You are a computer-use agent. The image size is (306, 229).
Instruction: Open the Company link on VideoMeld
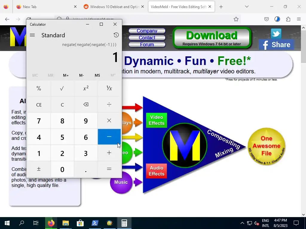coord(147,31)
